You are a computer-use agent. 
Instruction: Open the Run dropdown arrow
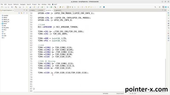click(x=53, y=7)
